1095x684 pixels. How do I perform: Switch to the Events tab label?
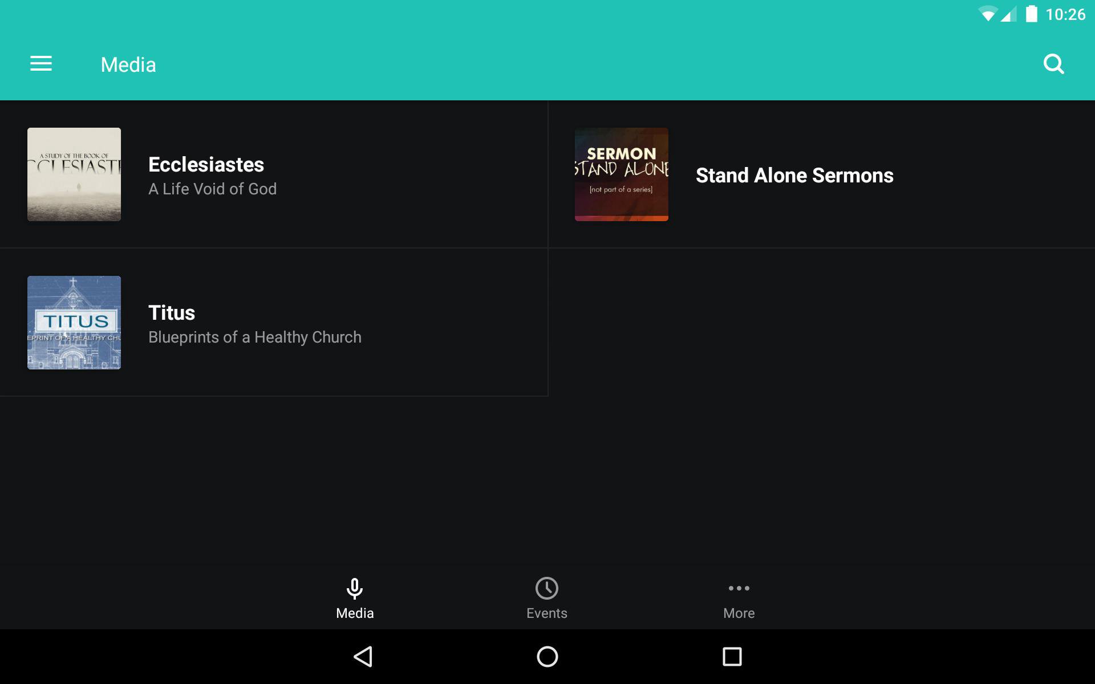point(546,613)
